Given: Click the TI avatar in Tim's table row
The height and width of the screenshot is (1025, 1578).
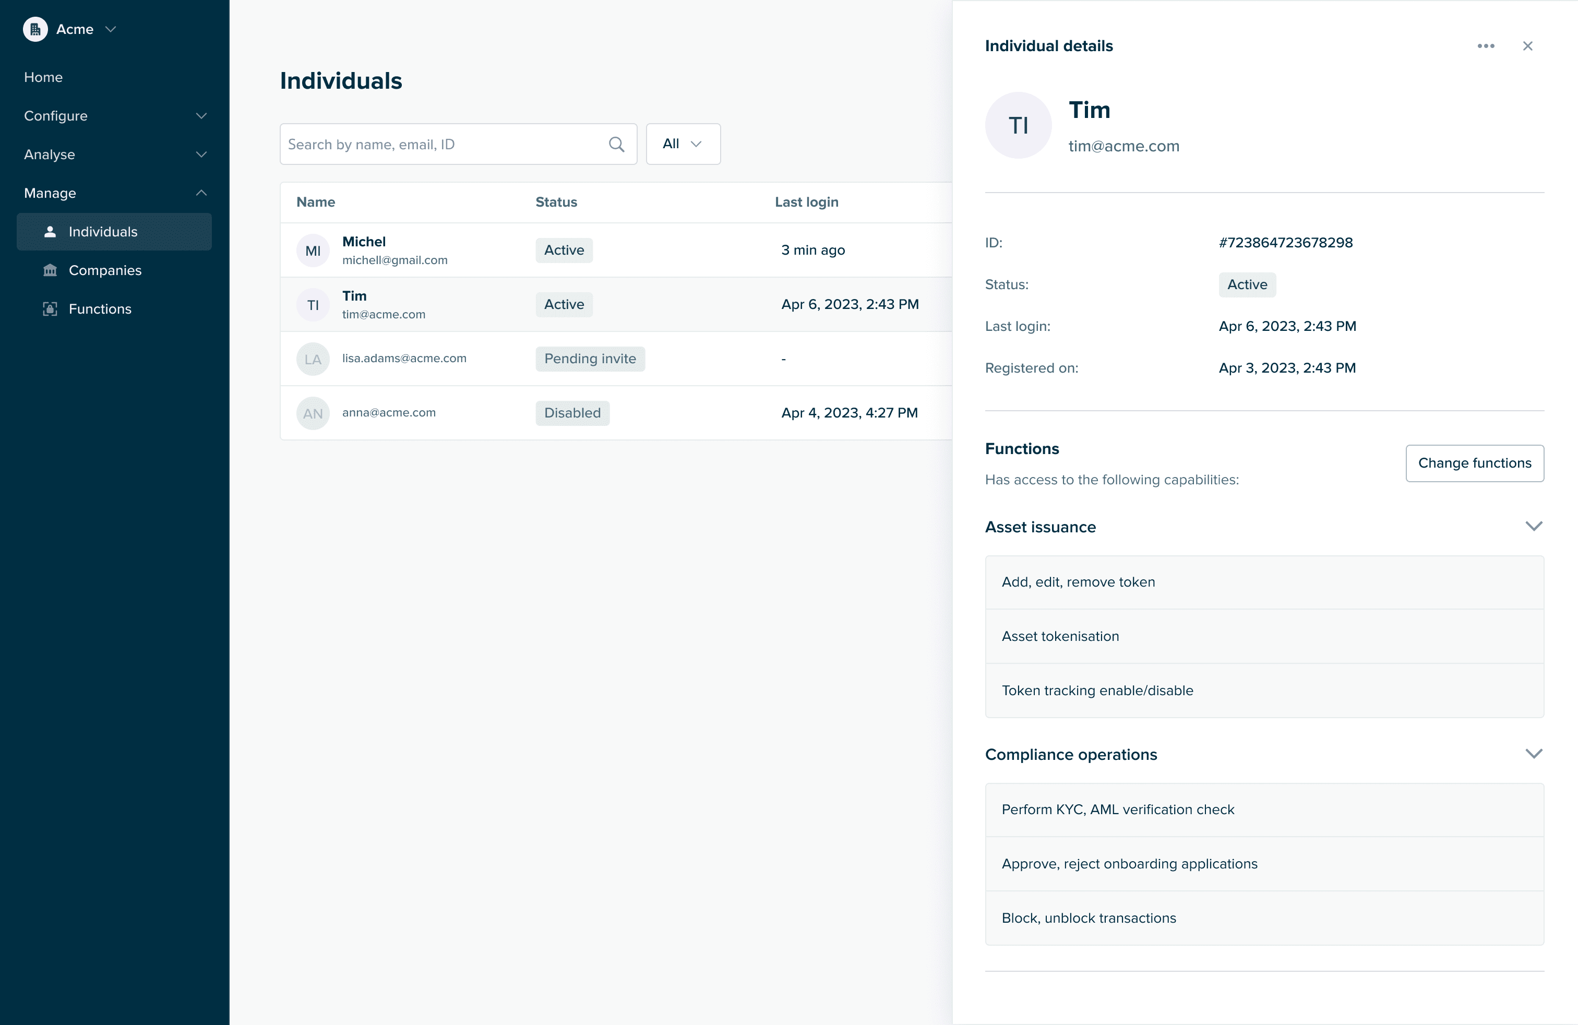Looking at the screenshot, I should tap(313, 305).
